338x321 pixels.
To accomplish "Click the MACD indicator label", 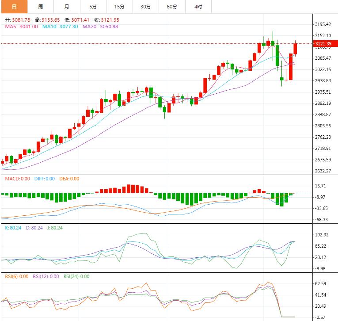I will (17, 179).
